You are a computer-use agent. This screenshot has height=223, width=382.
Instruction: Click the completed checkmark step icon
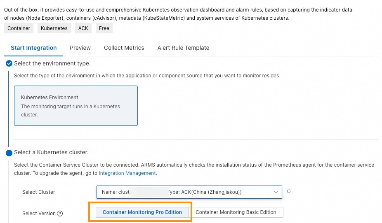point(9,63)
